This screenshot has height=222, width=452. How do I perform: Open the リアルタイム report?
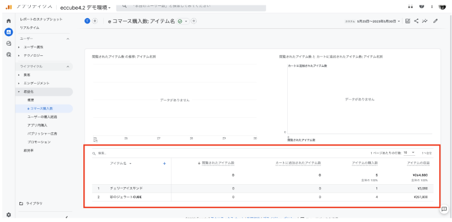coord(30,28)
